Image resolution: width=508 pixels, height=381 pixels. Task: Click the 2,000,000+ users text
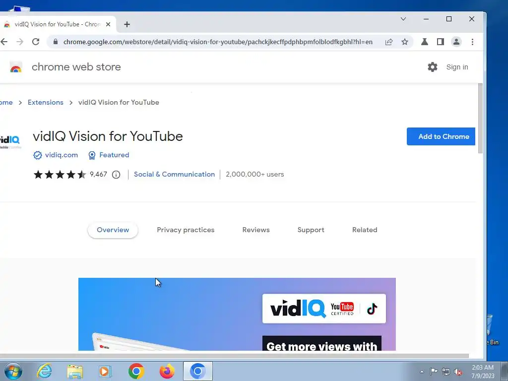pyautogui.click(x=254, y=174)
